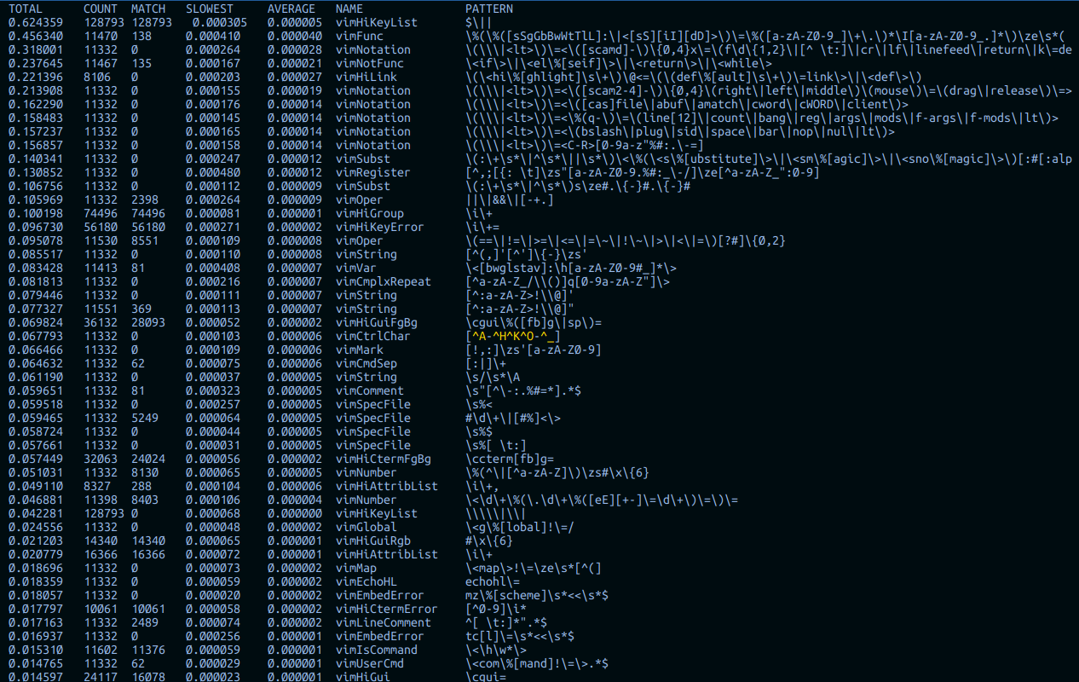Click the vimHiKeyError name

(x=380, y=227)
